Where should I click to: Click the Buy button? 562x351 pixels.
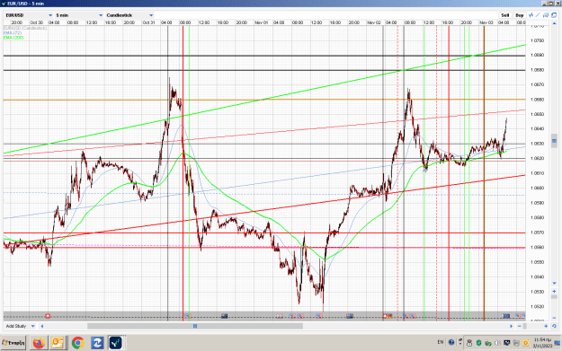520,15
